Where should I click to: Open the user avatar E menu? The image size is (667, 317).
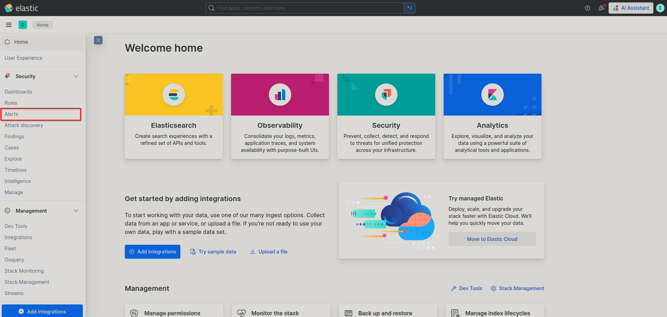[x=660, y=8]
